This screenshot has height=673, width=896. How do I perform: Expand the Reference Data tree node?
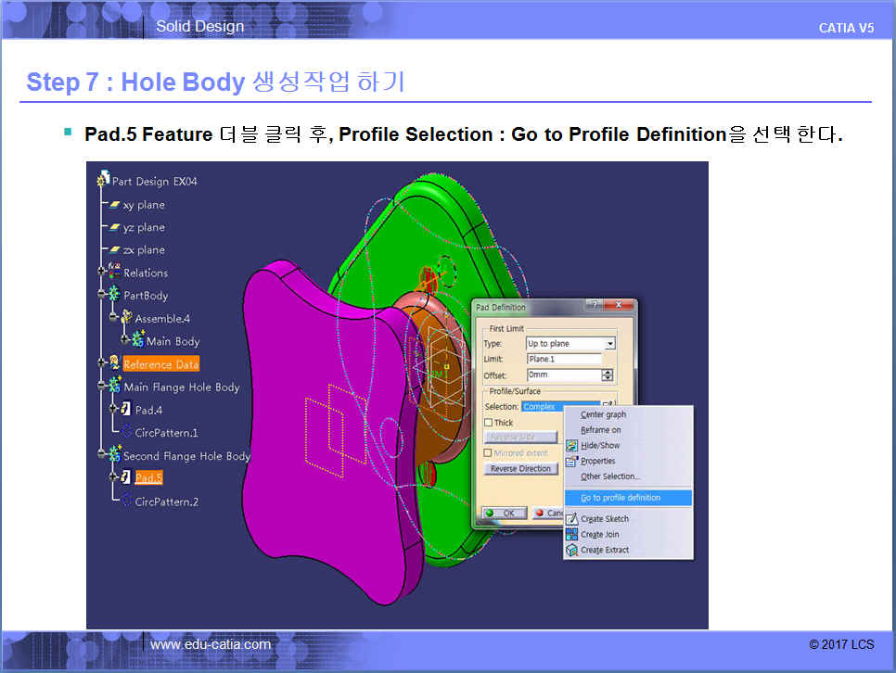102,363
